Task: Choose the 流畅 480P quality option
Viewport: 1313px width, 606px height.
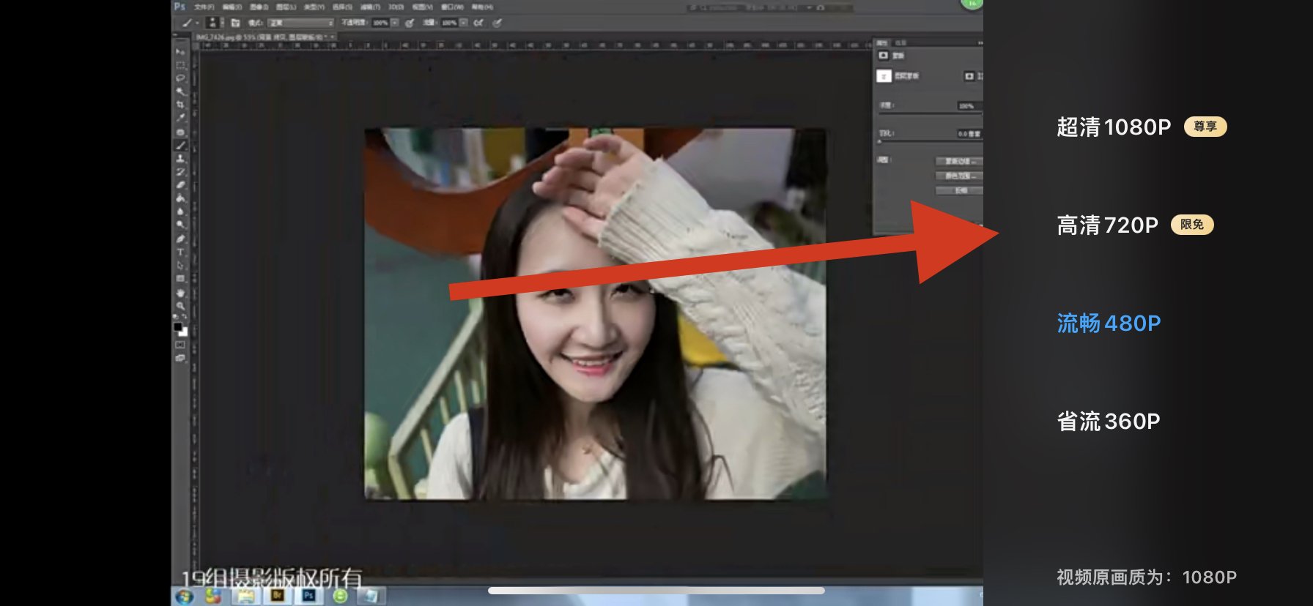Action: coord(1108,323)
